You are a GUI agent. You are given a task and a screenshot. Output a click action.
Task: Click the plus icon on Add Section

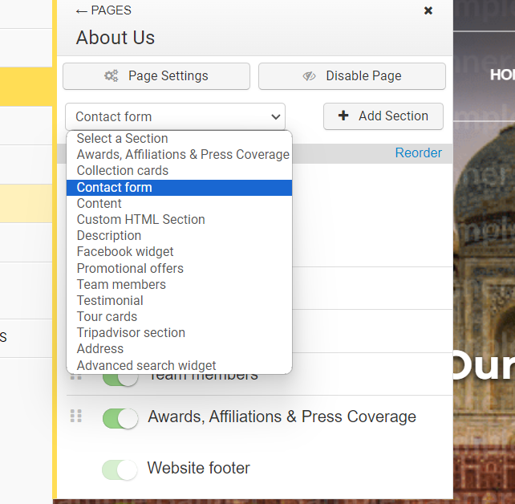tap(343, 116)
